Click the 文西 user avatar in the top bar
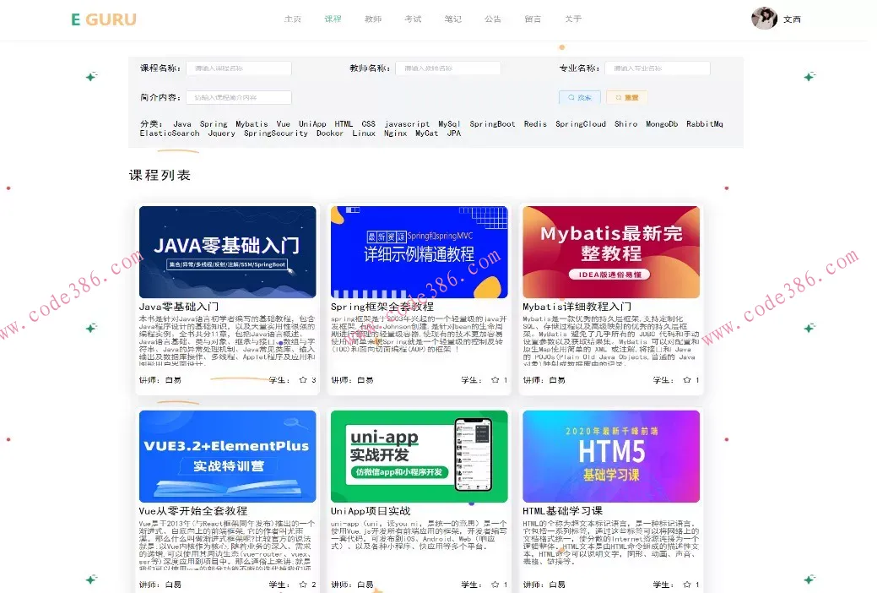 (764, 18)
